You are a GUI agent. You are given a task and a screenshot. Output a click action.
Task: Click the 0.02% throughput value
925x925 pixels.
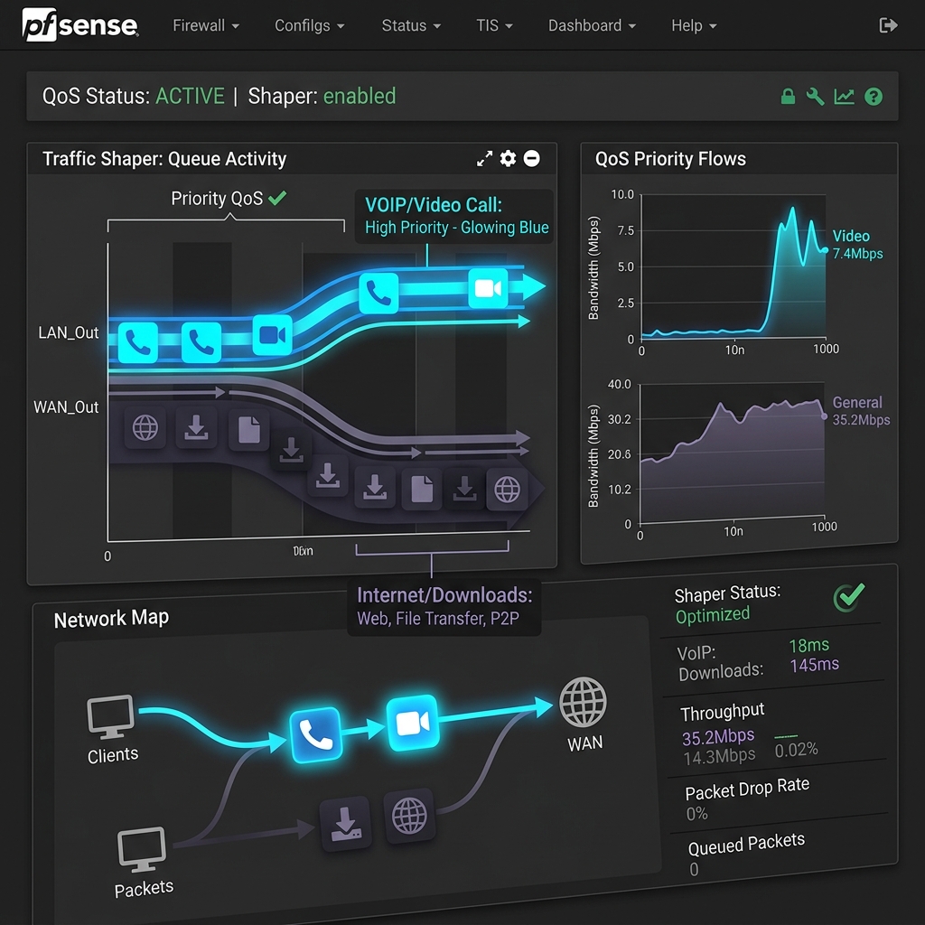pyautogui.click(x=796, y=750)
